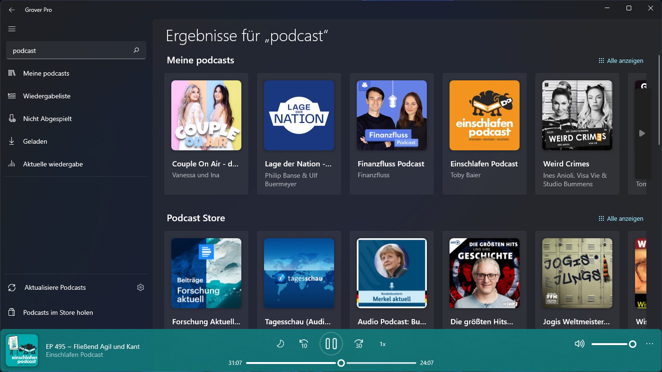Click the Wiedergabeliste playlist icon
Viewport: 662px width, 372px height.
click(12, 96)
